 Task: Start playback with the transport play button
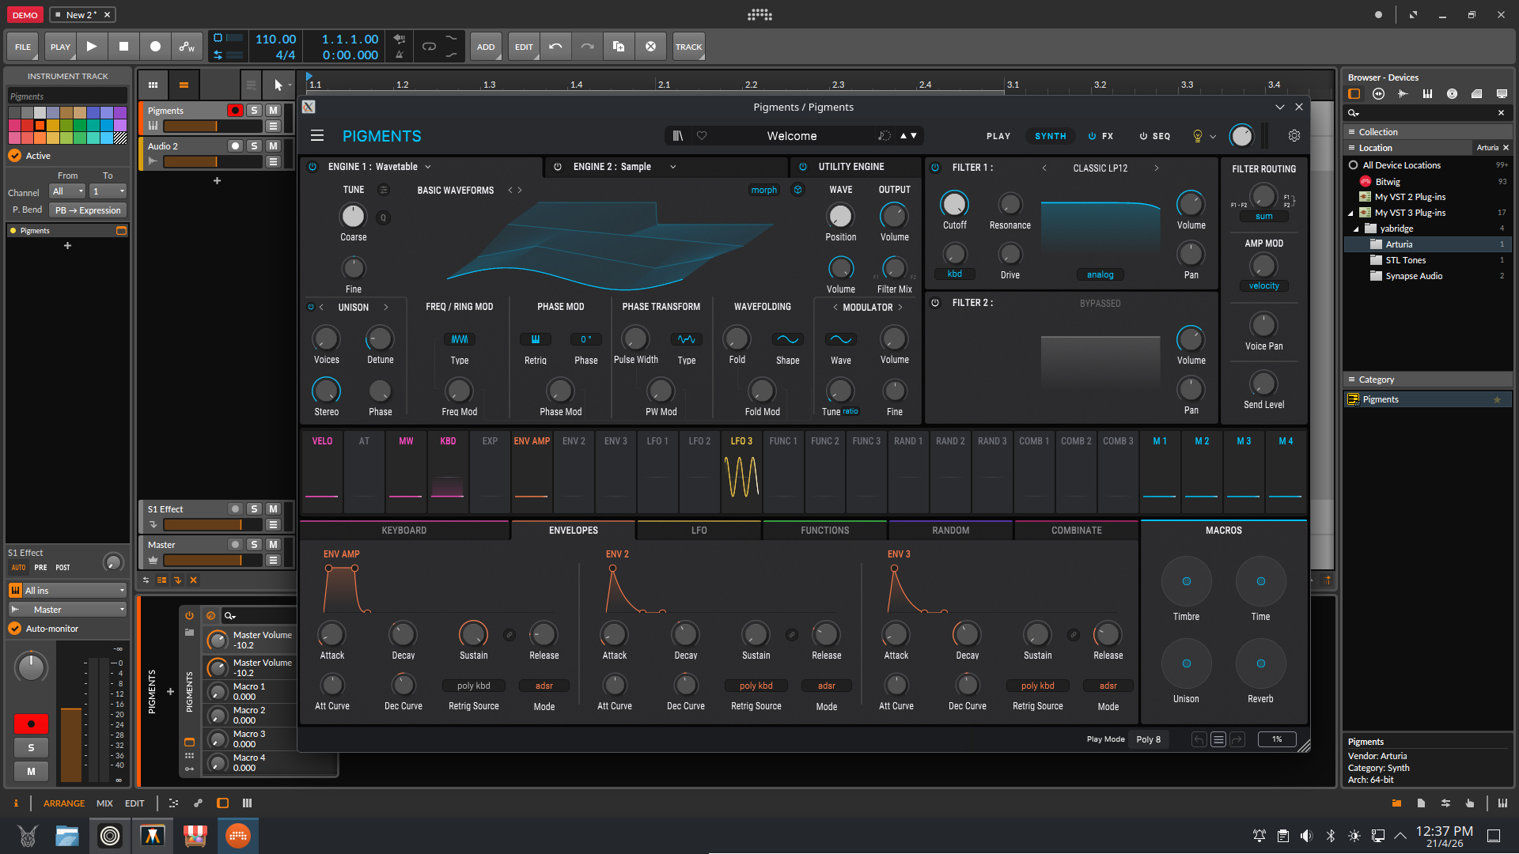click(x=92, y=47)
